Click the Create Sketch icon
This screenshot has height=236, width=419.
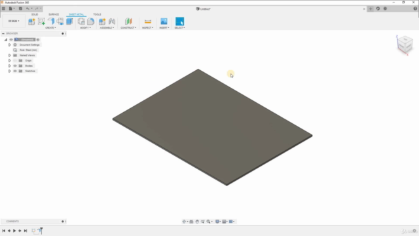click(x=41, y=22)
